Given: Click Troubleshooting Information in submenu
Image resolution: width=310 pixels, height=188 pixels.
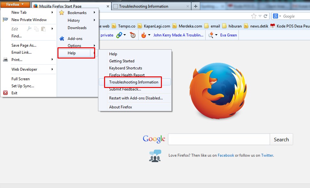Looking at the screenshot, I should 134,82.
